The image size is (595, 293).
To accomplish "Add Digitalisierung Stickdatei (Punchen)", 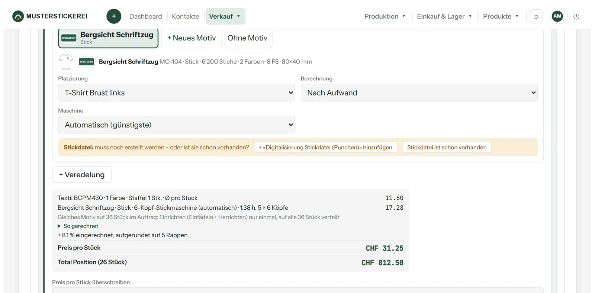I will pyautogui.click(x=325, y=147).
